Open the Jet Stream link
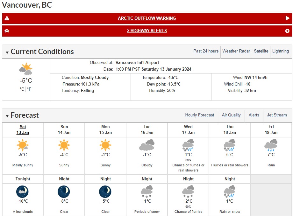This screenshot has width=293, height=216. 277,115
